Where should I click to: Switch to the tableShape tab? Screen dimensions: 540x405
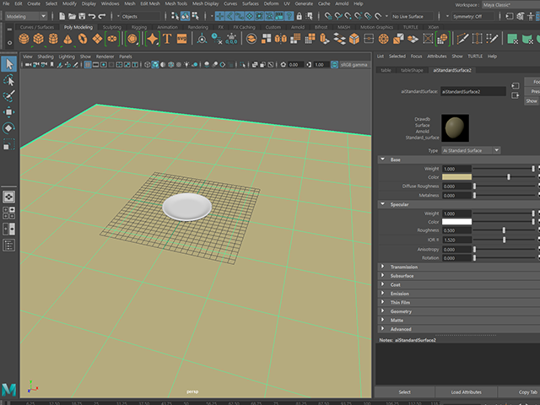point(412,70)
